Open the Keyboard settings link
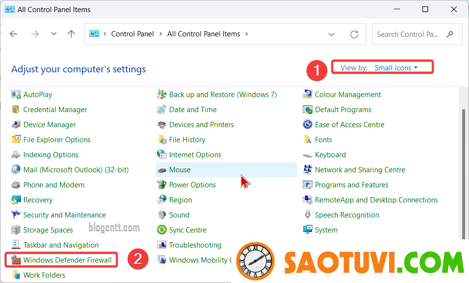Viewport: 469px width, 283px height. [330, 155]
